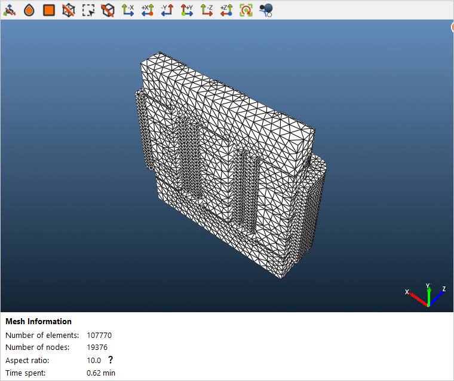This screenshot has height=381, width=454.
Task: Activate the dashed box selection tool
Action: click(x=88, y=10)
